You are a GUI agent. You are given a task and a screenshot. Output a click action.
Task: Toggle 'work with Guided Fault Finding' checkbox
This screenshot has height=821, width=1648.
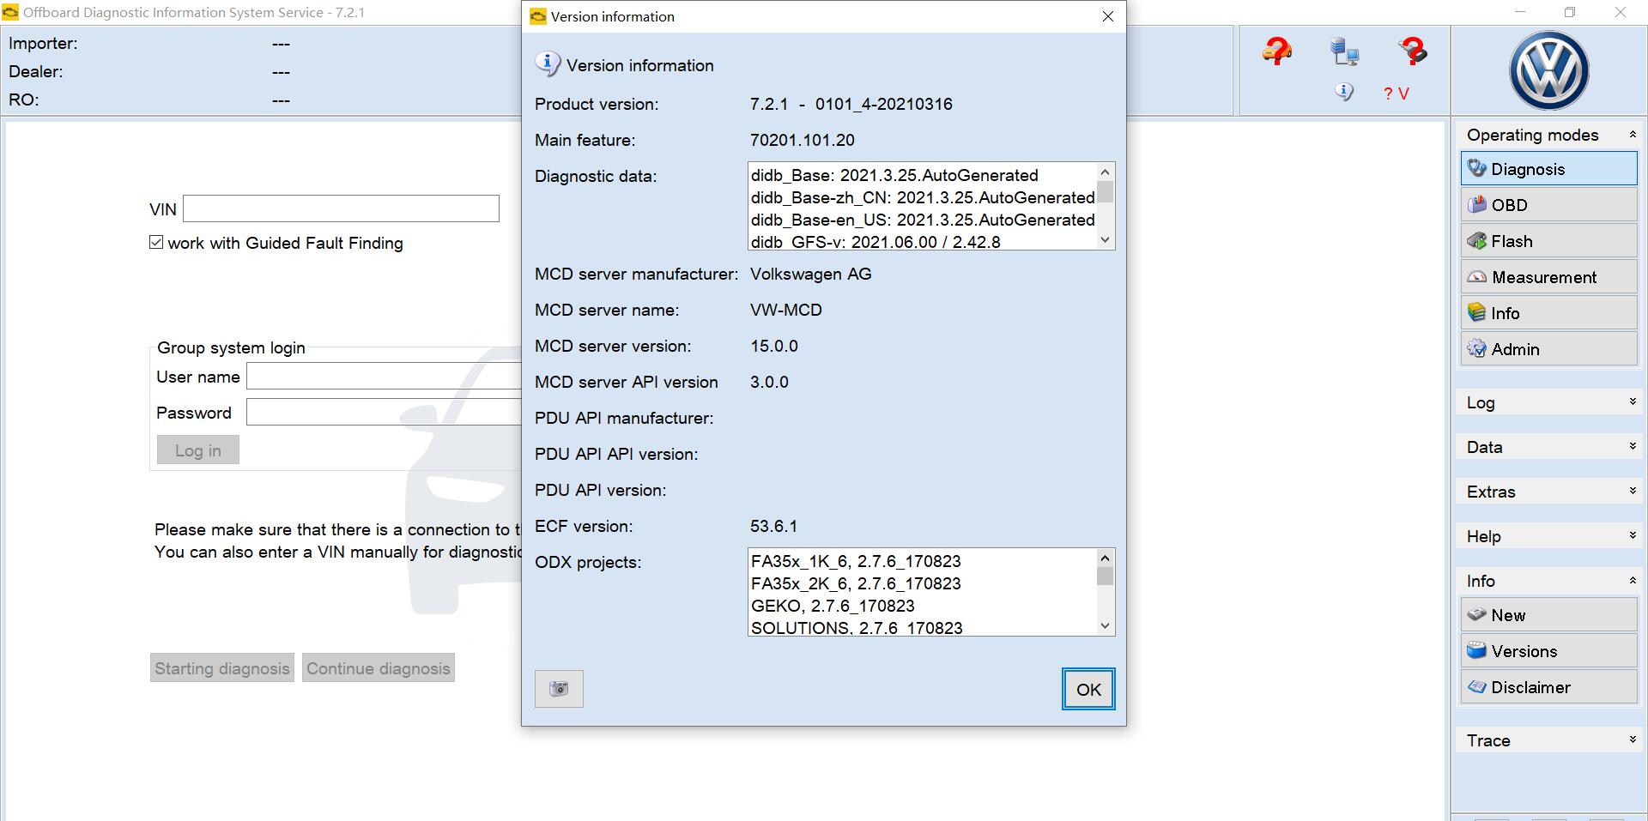click(x=156, y=243)
